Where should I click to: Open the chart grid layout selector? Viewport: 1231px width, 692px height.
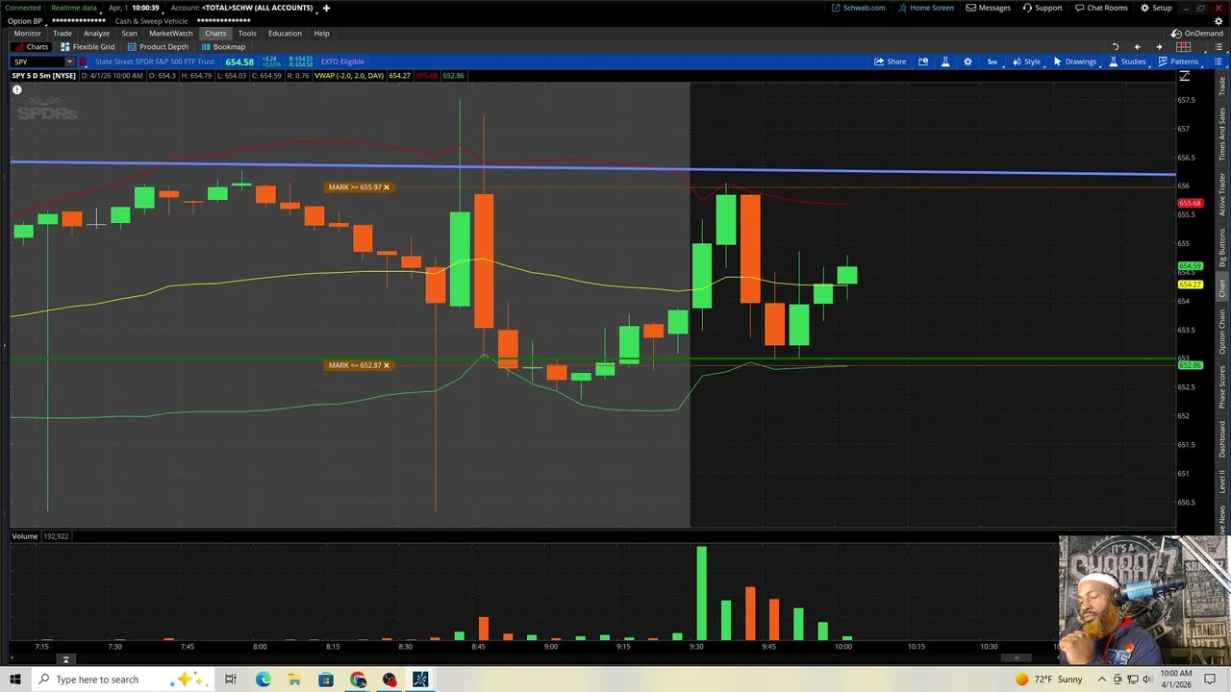pyautogui.click(x=1184, y=47)
